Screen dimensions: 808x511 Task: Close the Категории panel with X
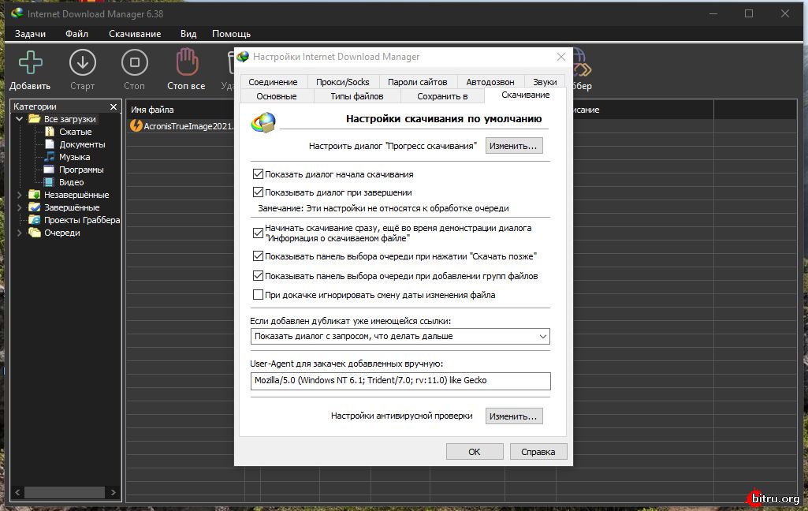point(114,106)
